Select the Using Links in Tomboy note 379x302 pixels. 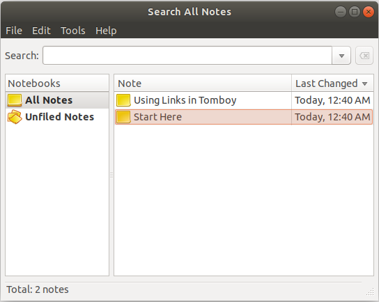244,100
